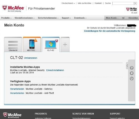The width and height of the screenshot is (139, 119).
Task: Click the search go arrow button
Action: tap(135, 3)
